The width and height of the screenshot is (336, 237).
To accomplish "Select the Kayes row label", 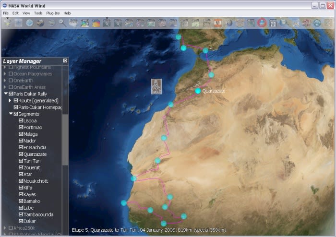I will (30, 194).
